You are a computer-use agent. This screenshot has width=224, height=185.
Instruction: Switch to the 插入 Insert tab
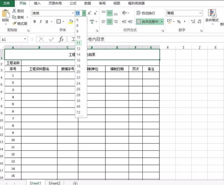tap(37, 3)
